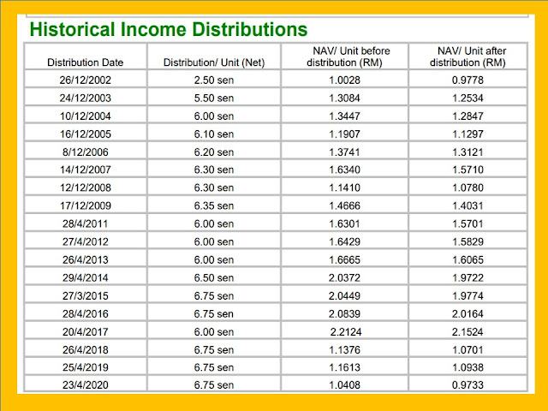Click NAV after value 2.0164
Image resolution: width=548 pixels, height=411 pixels.
pyautogui.click(x=468, y=314)
